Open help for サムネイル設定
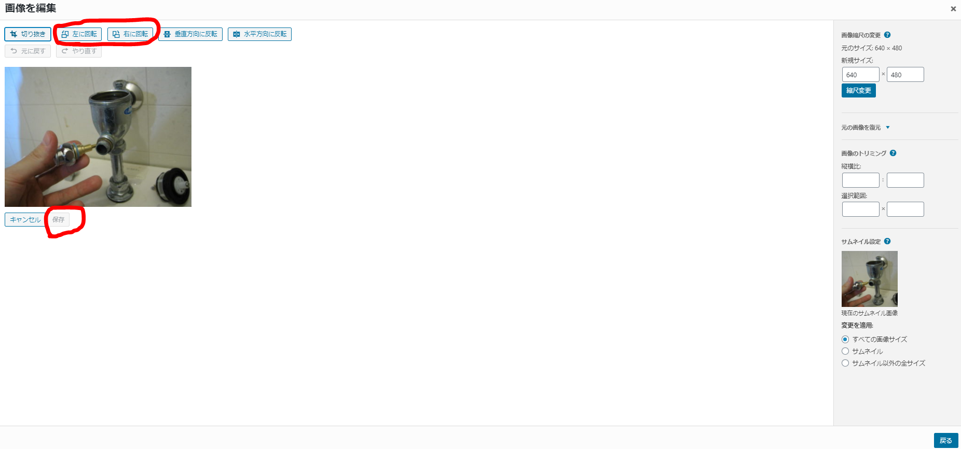The height and width of the screenshot is (449, 961). [x=887, y=241]
